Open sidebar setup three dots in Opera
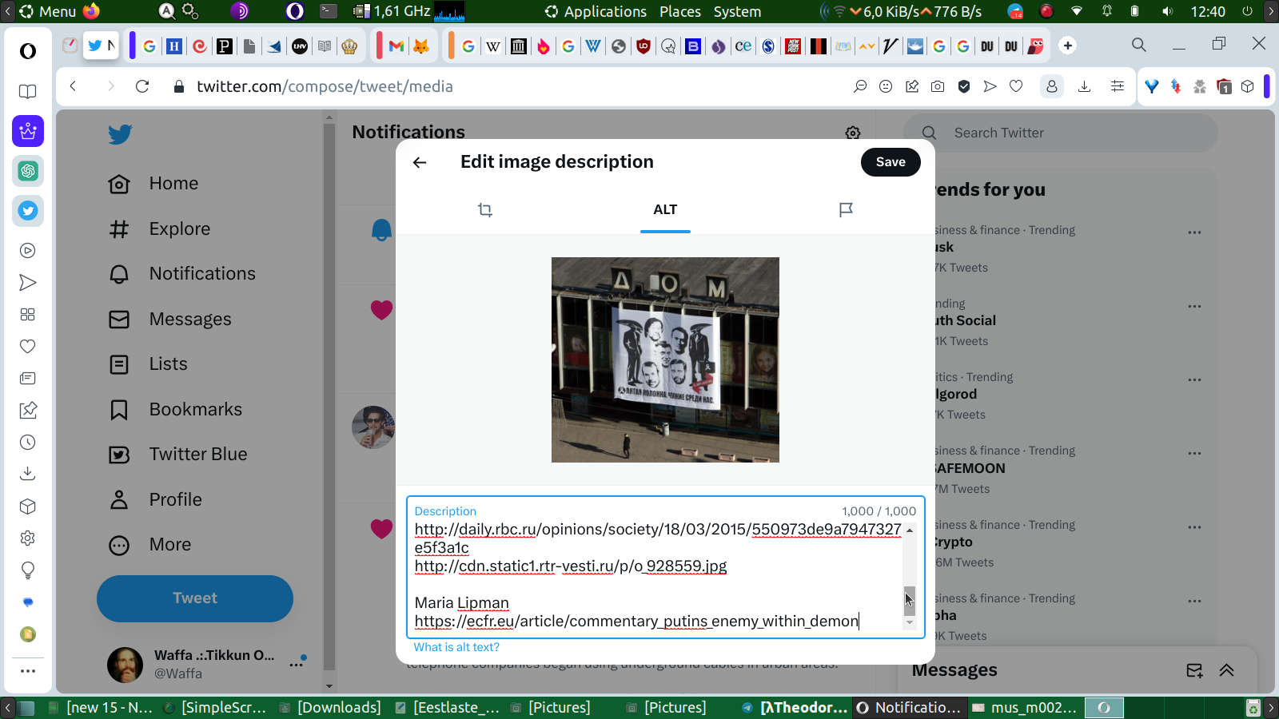Screen dimensions: 1279x719 coord(28,671)
